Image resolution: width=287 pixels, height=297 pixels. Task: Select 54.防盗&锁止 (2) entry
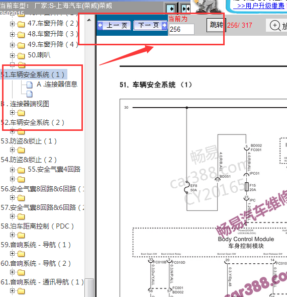29,160
